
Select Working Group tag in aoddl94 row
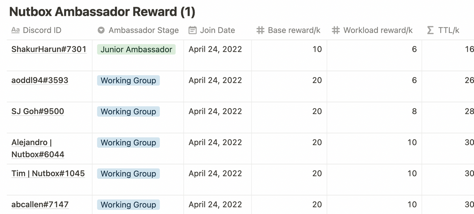tap(128, 80)
